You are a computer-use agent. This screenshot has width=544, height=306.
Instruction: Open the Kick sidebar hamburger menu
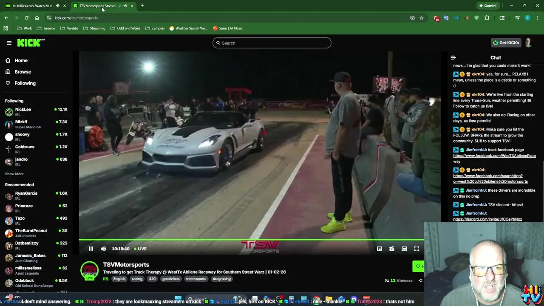pyautogui.click(x=9, y=42)
